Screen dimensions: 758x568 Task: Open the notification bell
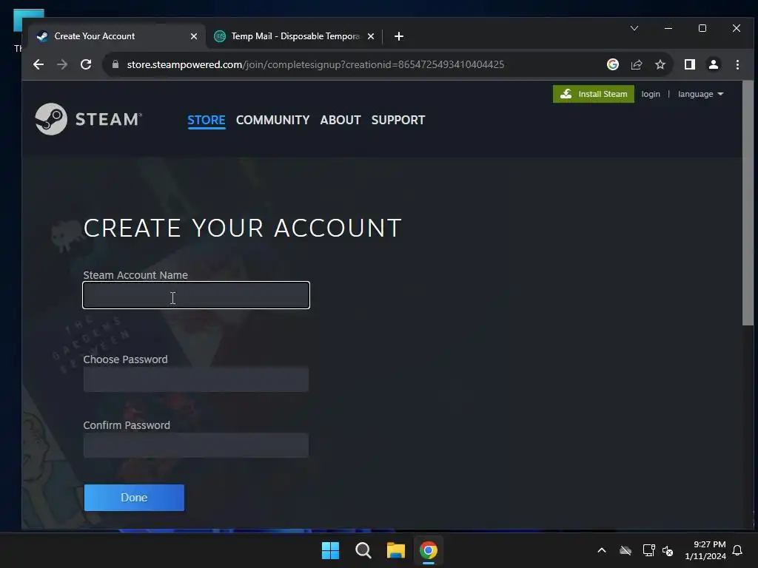pyautogui.click(x=737, y=550)
